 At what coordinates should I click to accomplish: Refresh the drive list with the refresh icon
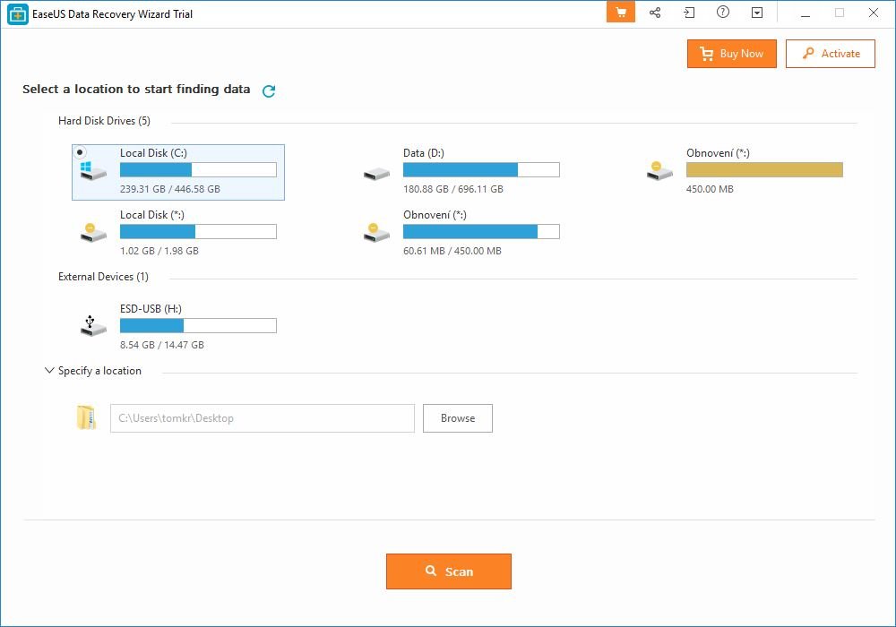[x=269, y=90]
